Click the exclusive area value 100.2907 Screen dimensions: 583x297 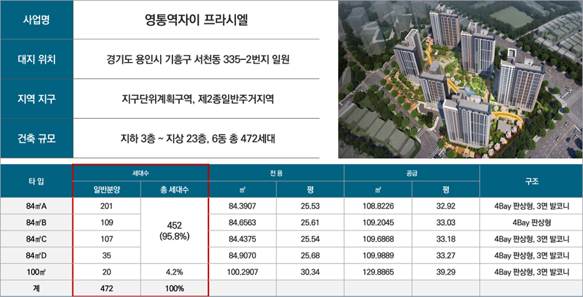tap(242, 272)
